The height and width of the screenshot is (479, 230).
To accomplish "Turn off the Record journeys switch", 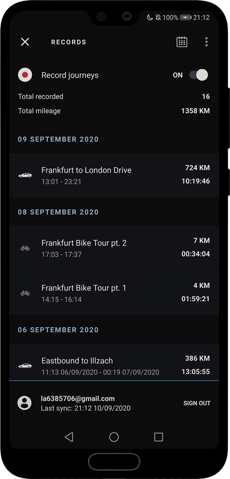I will click(x=199, y=75).
